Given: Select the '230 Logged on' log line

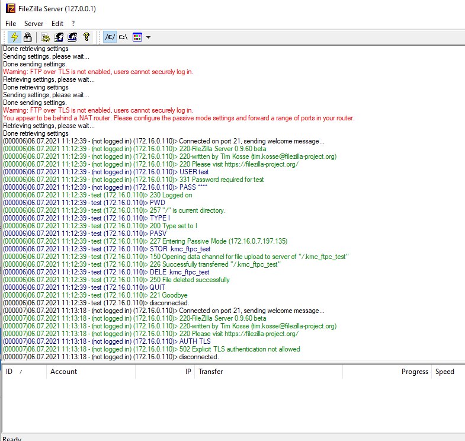Looking at the screenshot, I should pyautogui.click(x=98, y=195).
